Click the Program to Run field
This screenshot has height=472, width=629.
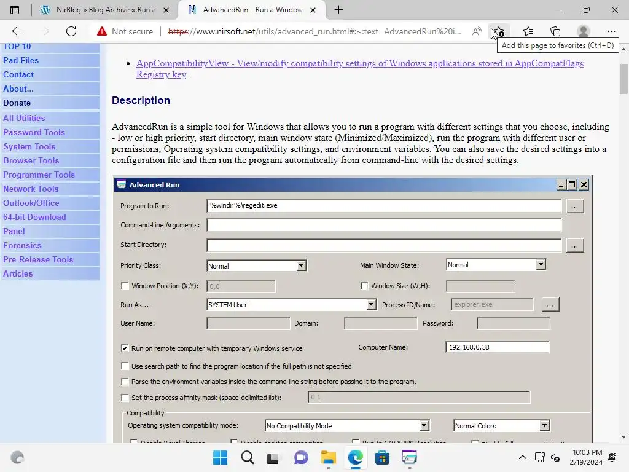(x=384, y=206)
